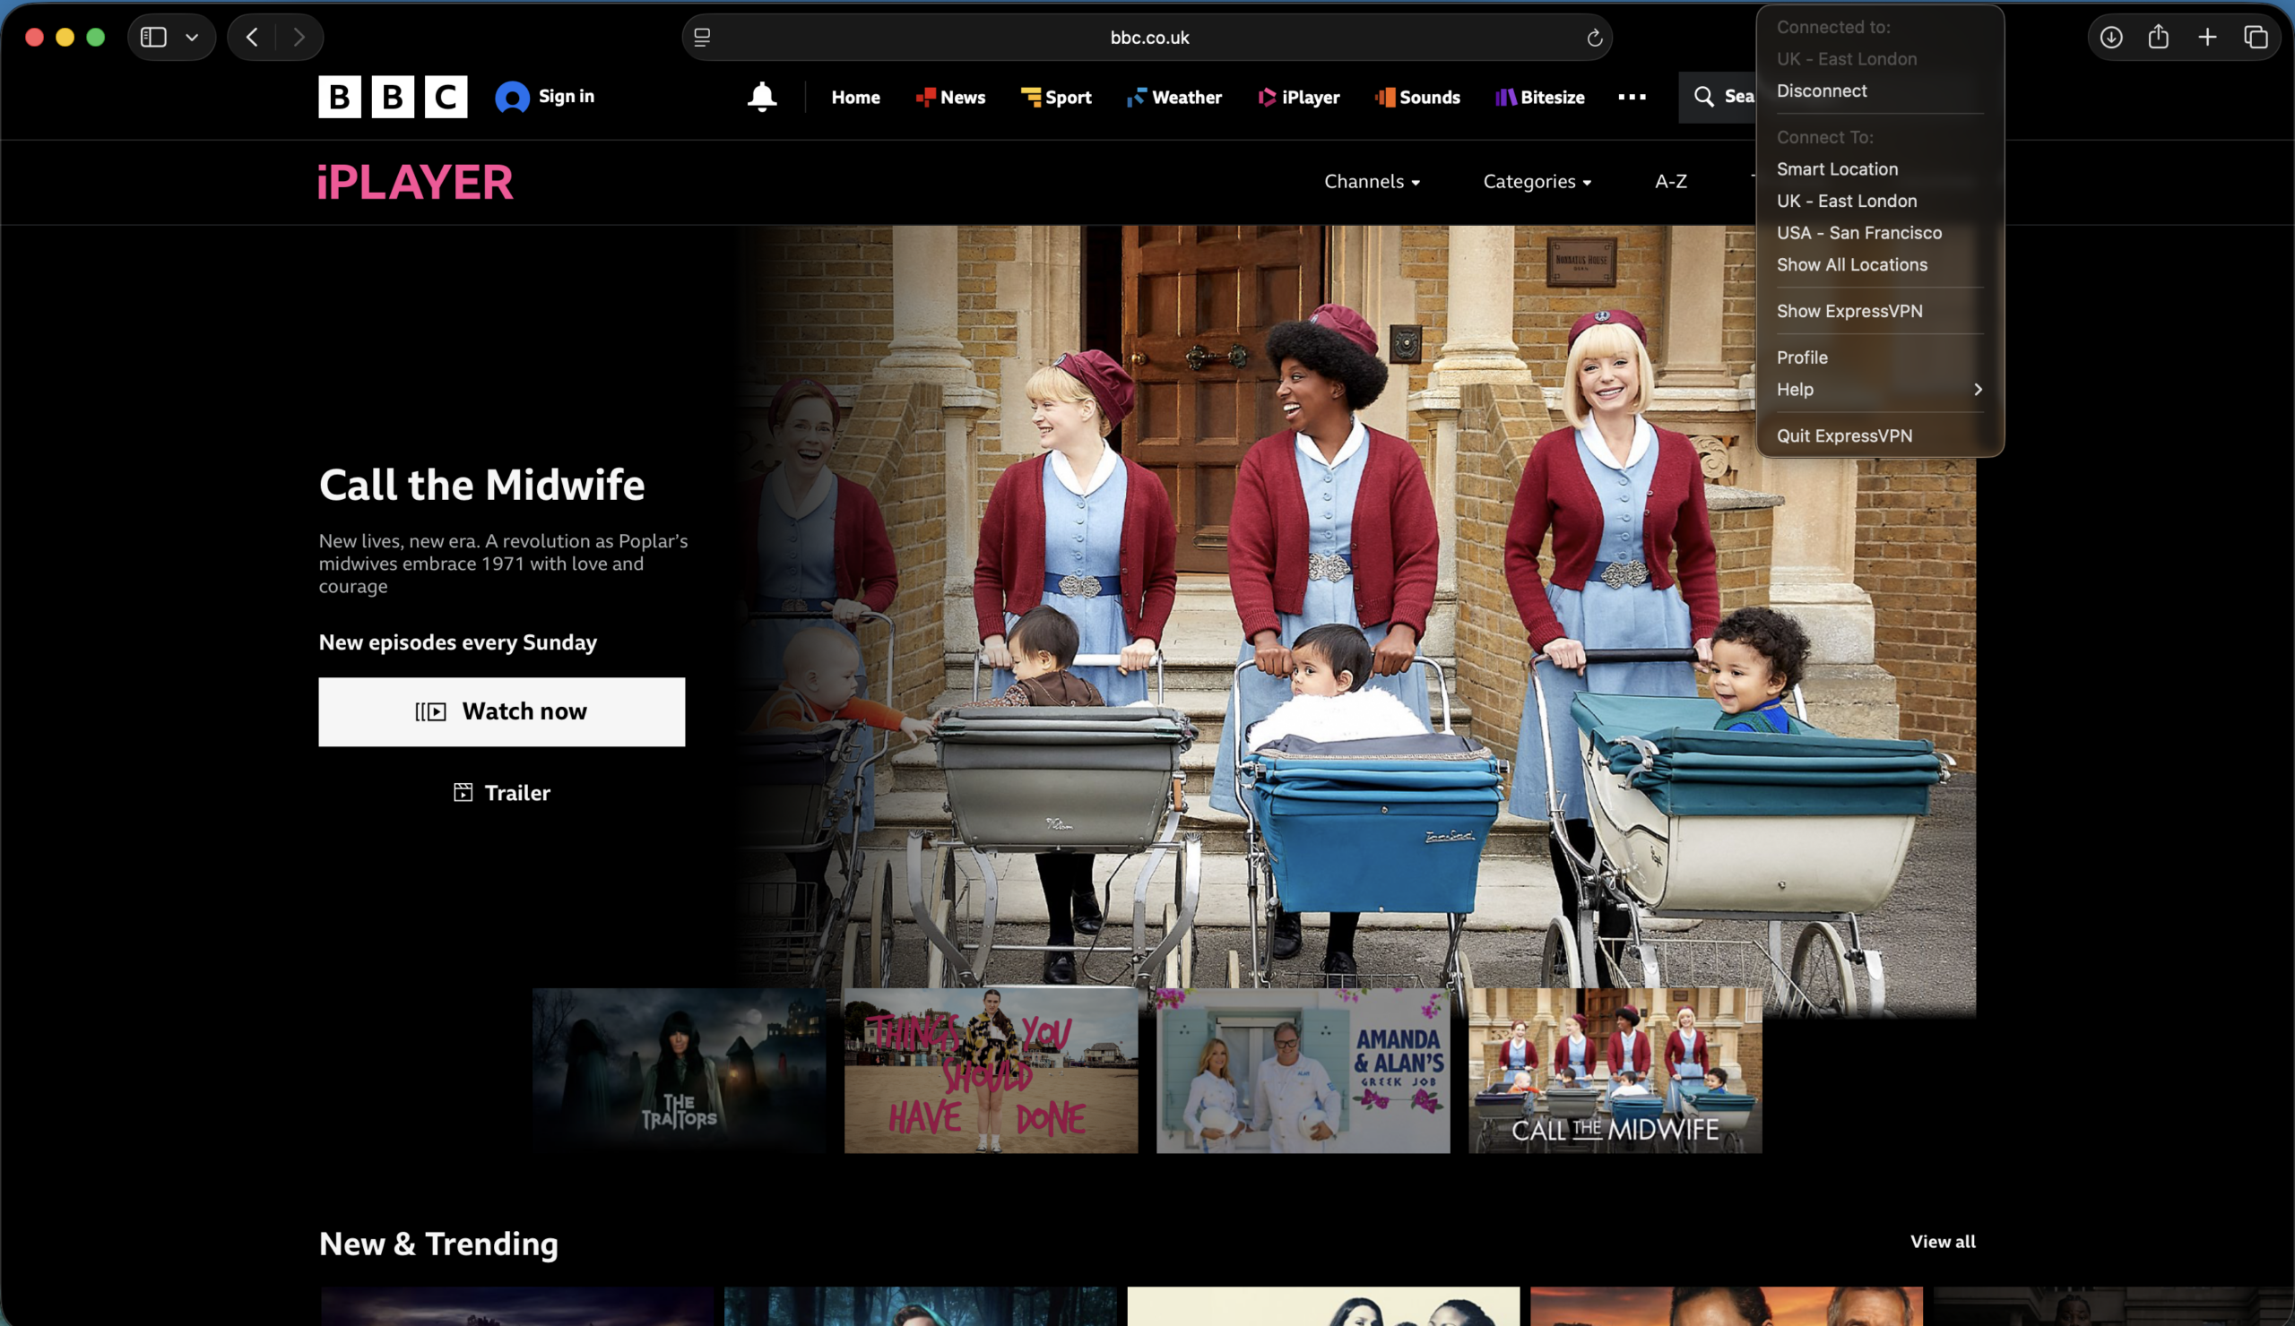Viewport: 2295px width, 1326px height.
Task: Go to BBC Home
Action: click(855, 98)
